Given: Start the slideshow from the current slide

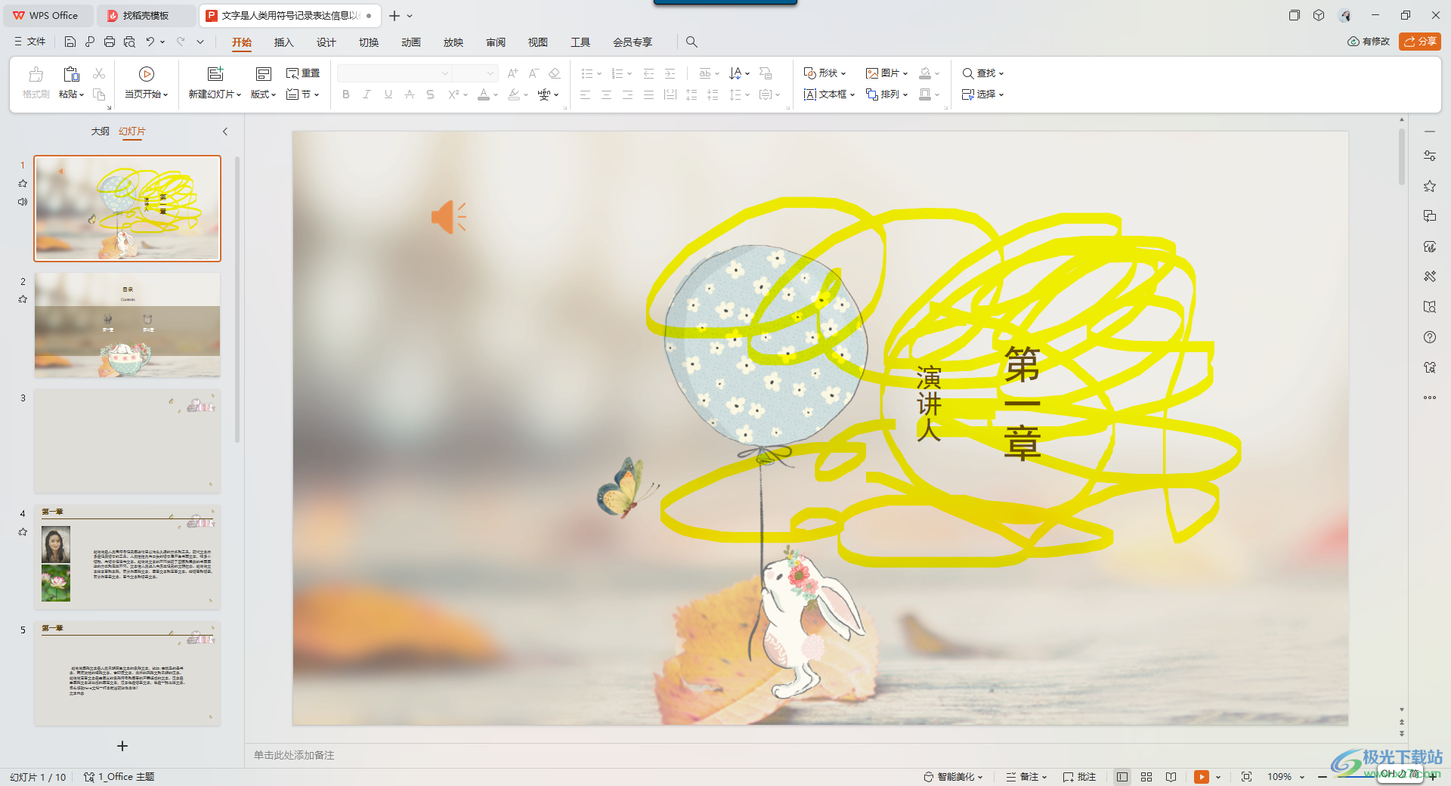Looking at the screenshot, I should 147,74.
